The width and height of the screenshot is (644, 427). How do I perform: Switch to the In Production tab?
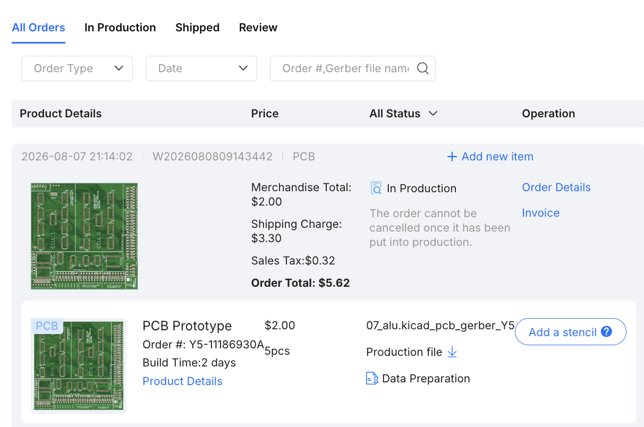(120, 28)
